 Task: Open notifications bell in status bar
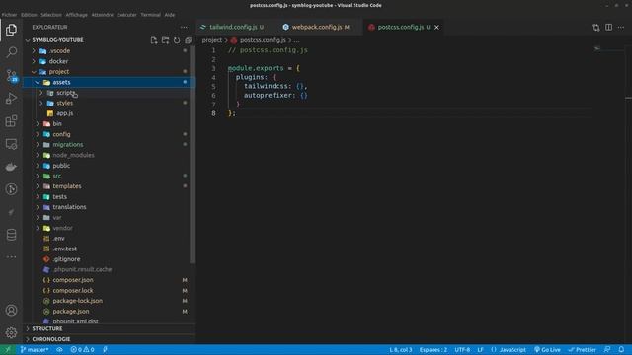621,350
